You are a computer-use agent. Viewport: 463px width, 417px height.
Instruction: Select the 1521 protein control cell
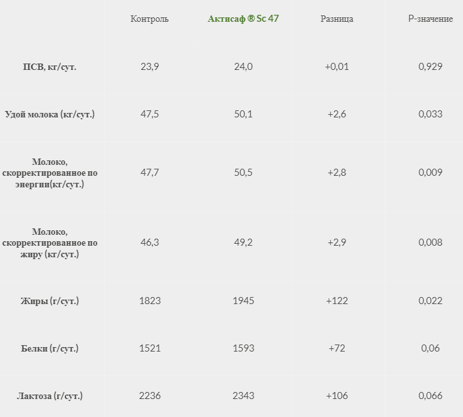point(150,348)
